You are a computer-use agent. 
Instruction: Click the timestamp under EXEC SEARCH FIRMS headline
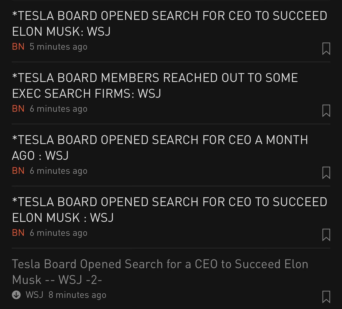tap(58, 109)
